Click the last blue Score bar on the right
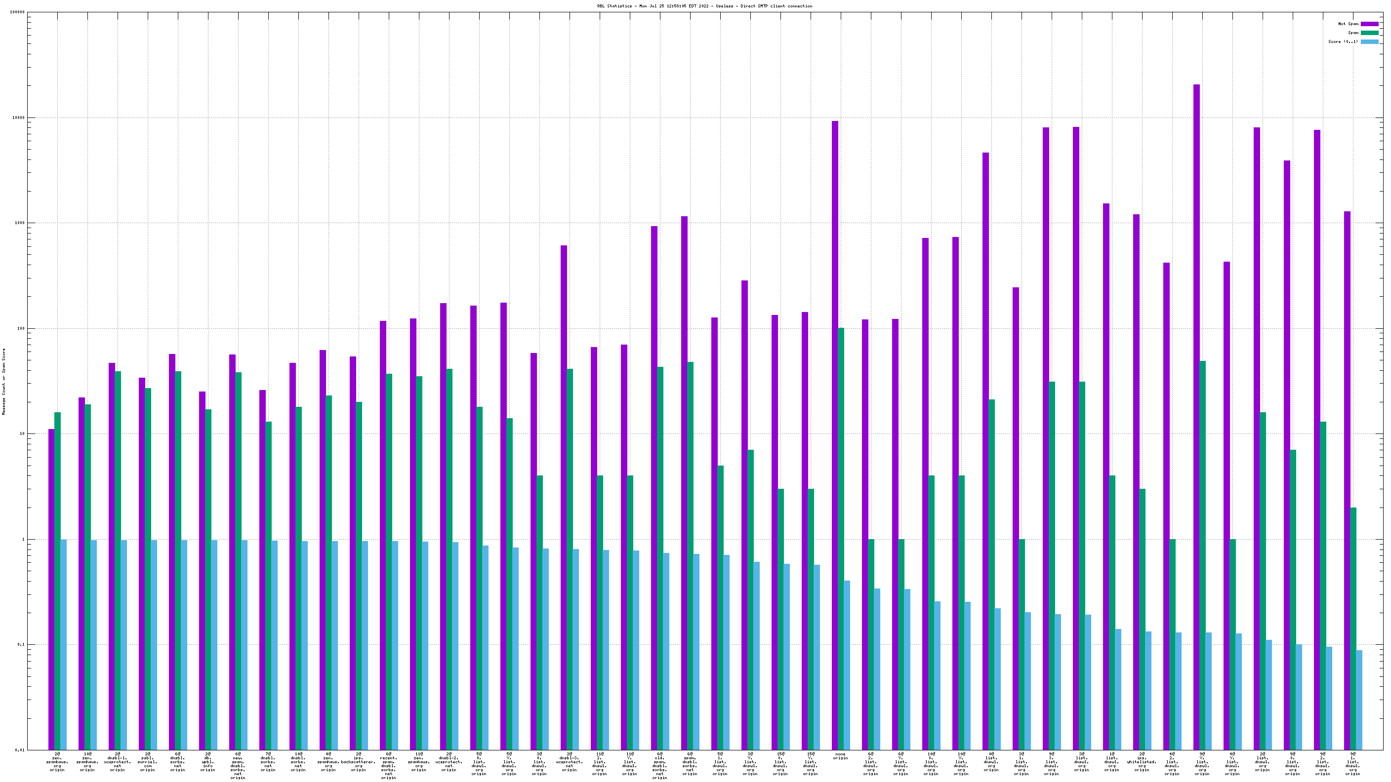Screen dimensions: 1391x782 (1359, 700)
